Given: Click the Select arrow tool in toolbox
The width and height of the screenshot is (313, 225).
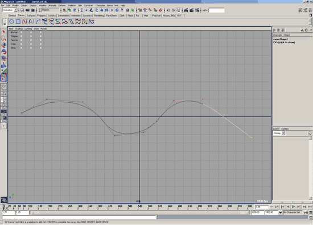Looking at the screenshot, I should click(x=3, y=32).
